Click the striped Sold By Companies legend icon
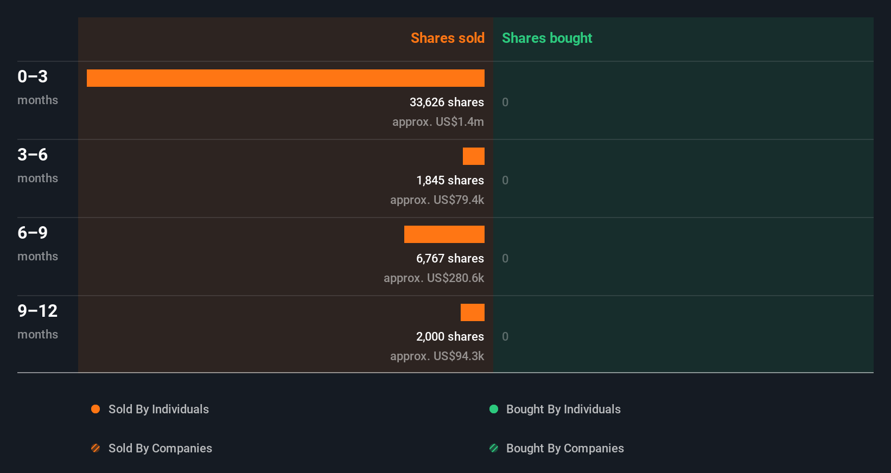Viewport: 891px width, 473px height. coord(96,448)
